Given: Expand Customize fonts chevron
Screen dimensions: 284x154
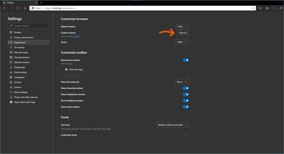Looking at the screenshot, I should [x=186, y=135].
